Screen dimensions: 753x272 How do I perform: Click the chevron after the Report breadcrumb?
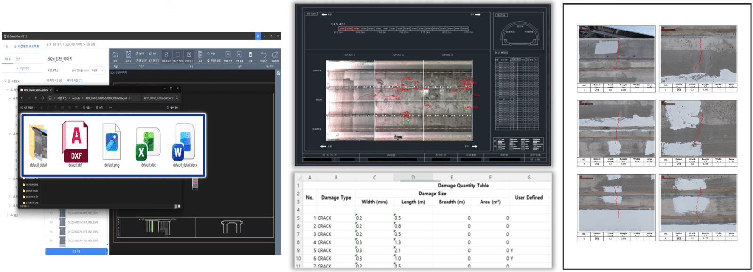(130, 98)
